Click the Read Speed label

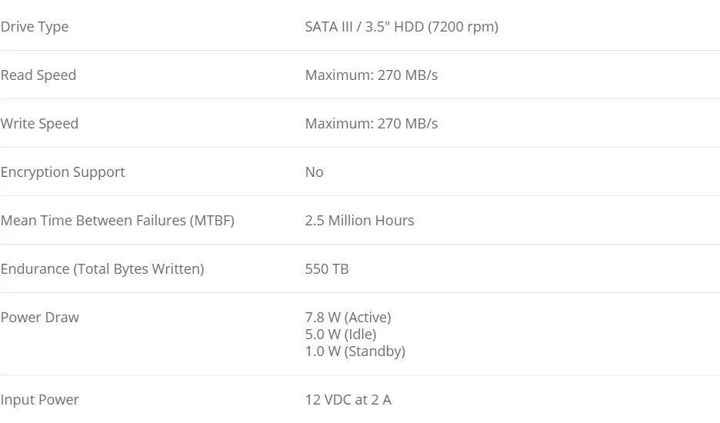38,75
